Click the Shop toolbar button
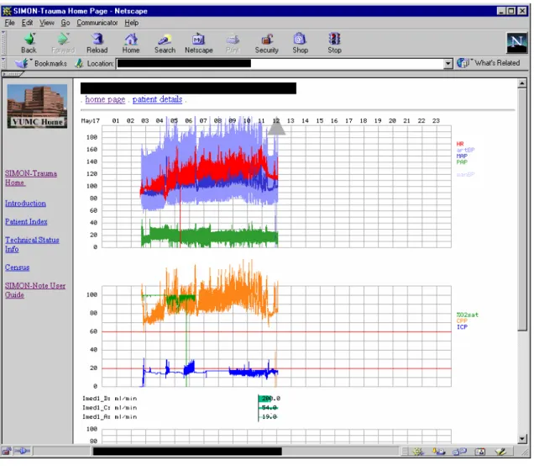 pos(300,43)
